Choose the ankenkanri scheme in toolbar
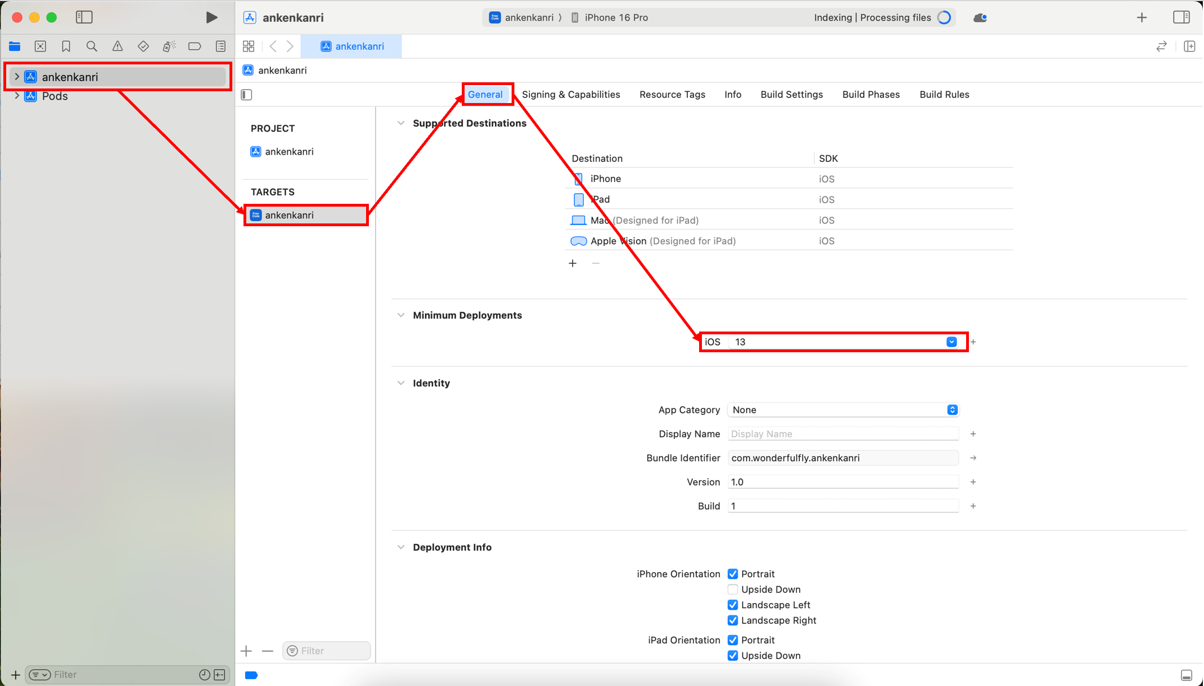 [522, 17]
